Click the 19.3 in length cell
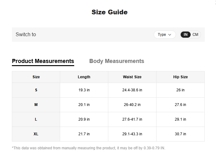The height and width of the screenshot is (154, 216). point(84,90)
